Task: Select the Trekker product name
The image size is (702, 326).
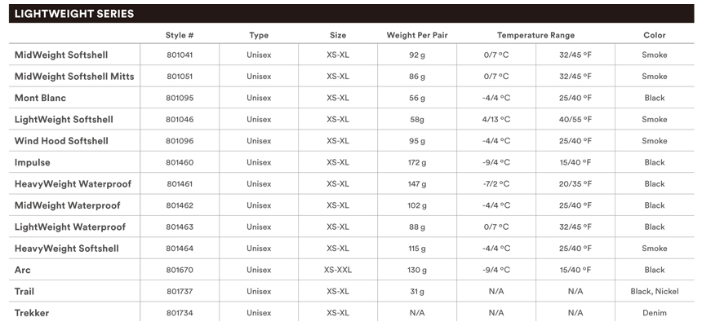Action: pyautogui.click(x=33, y=313)
